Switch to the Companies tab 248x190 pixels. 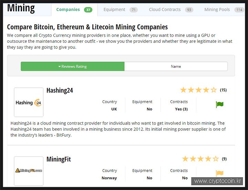tap(74, 10)
